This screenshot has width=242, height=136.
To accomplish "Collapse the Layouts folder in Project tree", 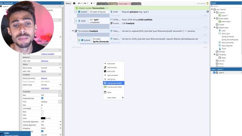I will [x=214, y=12].
